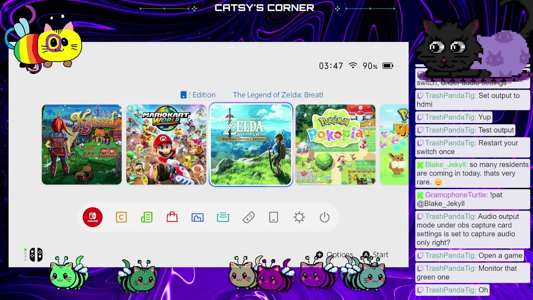Viewport: 533px width, 300px height.
Task: Click the green badge beside Blake_Jekyll
Action: [420, 165]
